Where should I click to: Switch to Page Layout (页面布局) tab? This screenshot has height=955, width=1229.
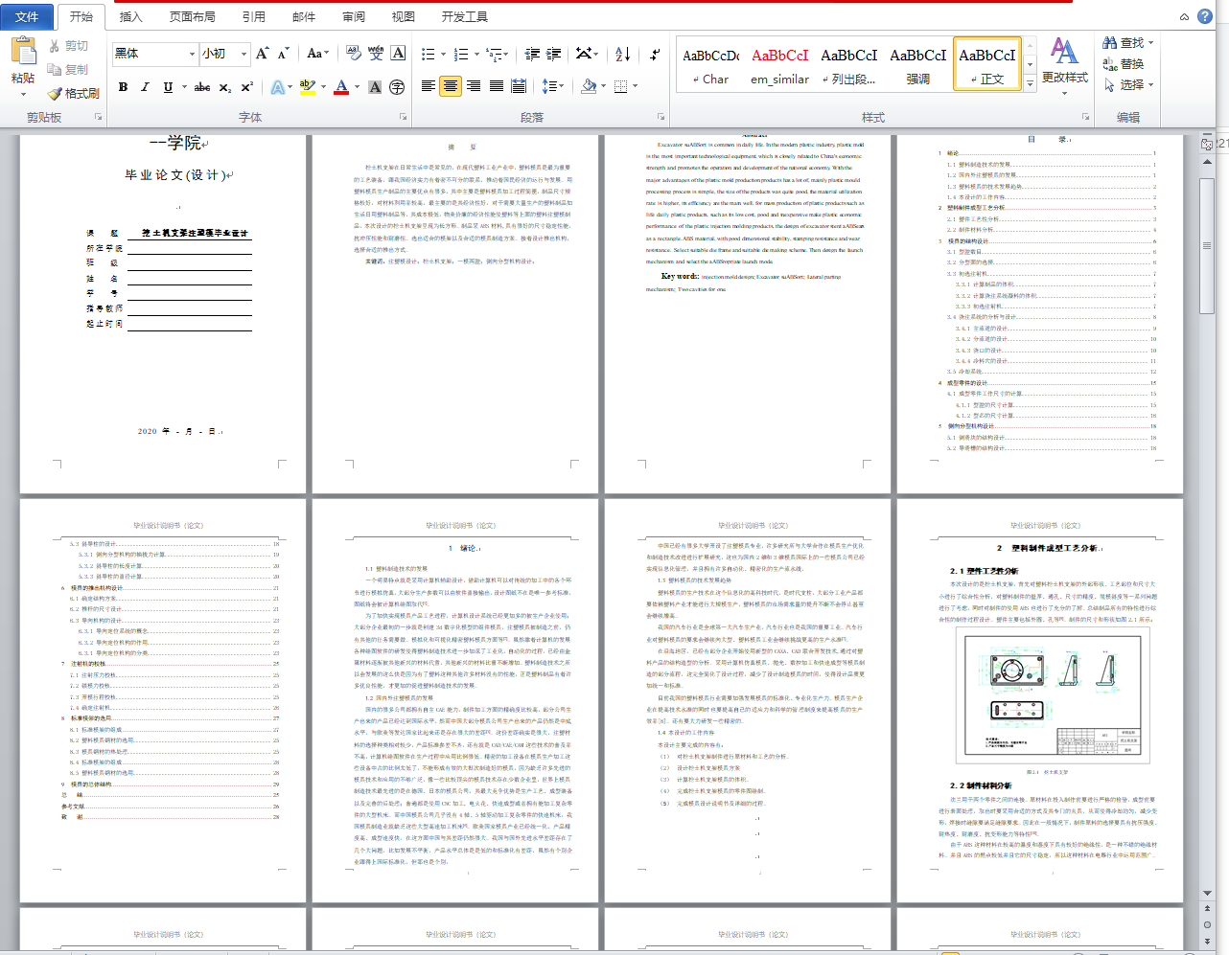192,16
